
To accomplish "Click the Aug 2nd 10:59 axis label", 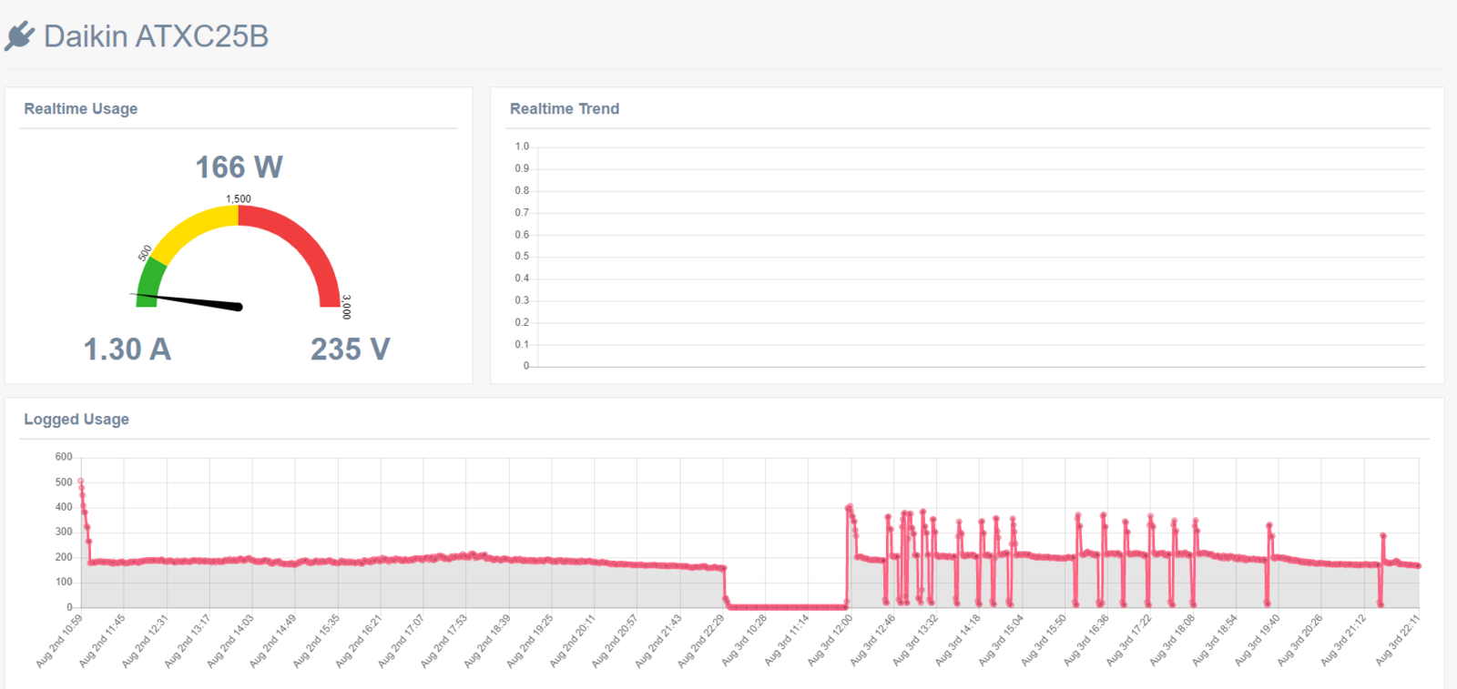I will click(60, 642).
